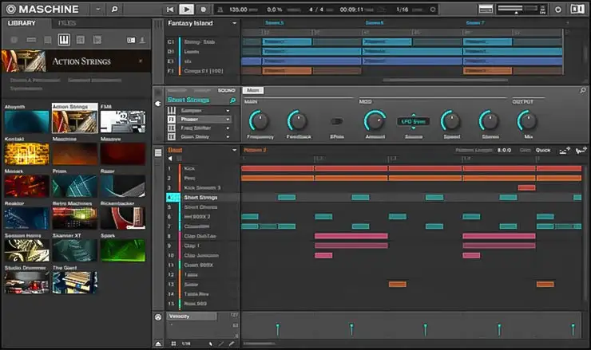
Task: Toggle the Play button in the transport
Action: click(x=187, y=10)
